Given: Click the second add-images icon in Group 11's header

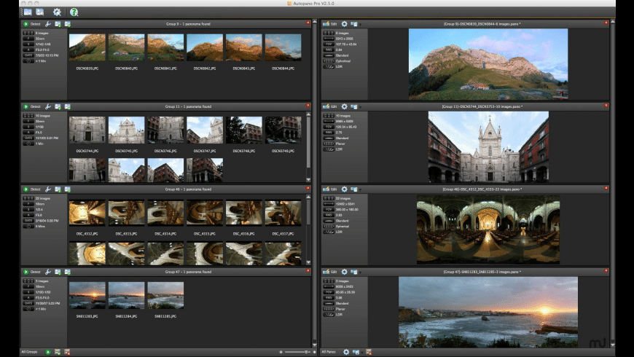Looking at the screenshot, I should [x=68, y=107].
